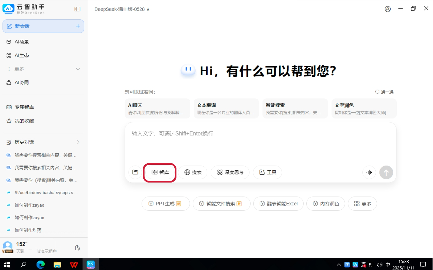Screen dimensions: 433x270
Task: Open the Windows notification center
Action: 423,265
